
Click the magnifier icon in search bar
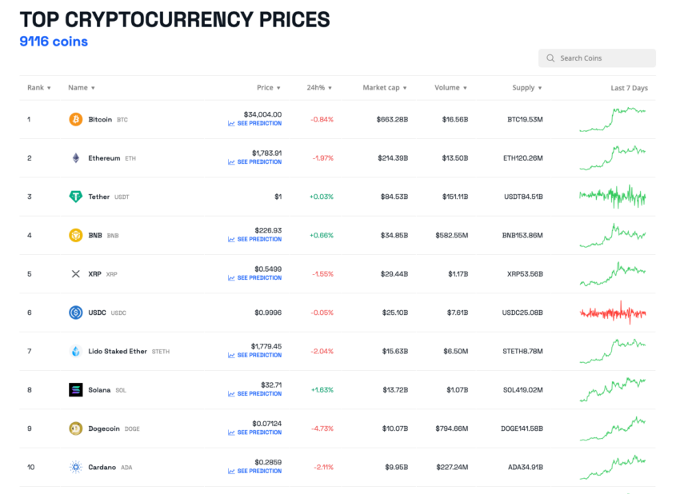(550, 58)
